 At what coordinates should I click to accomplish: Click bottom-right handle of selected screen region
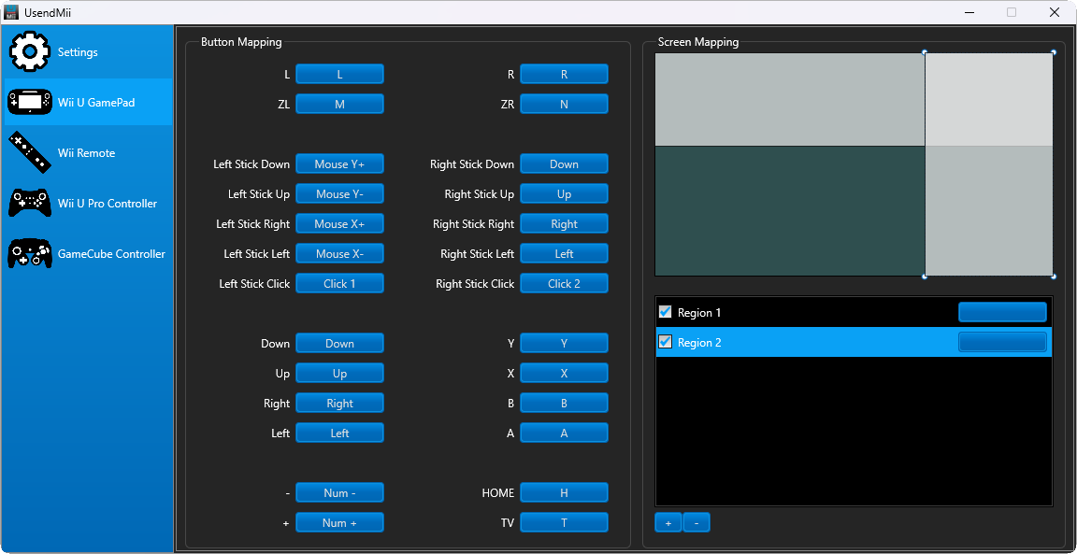click(1054, 277)
